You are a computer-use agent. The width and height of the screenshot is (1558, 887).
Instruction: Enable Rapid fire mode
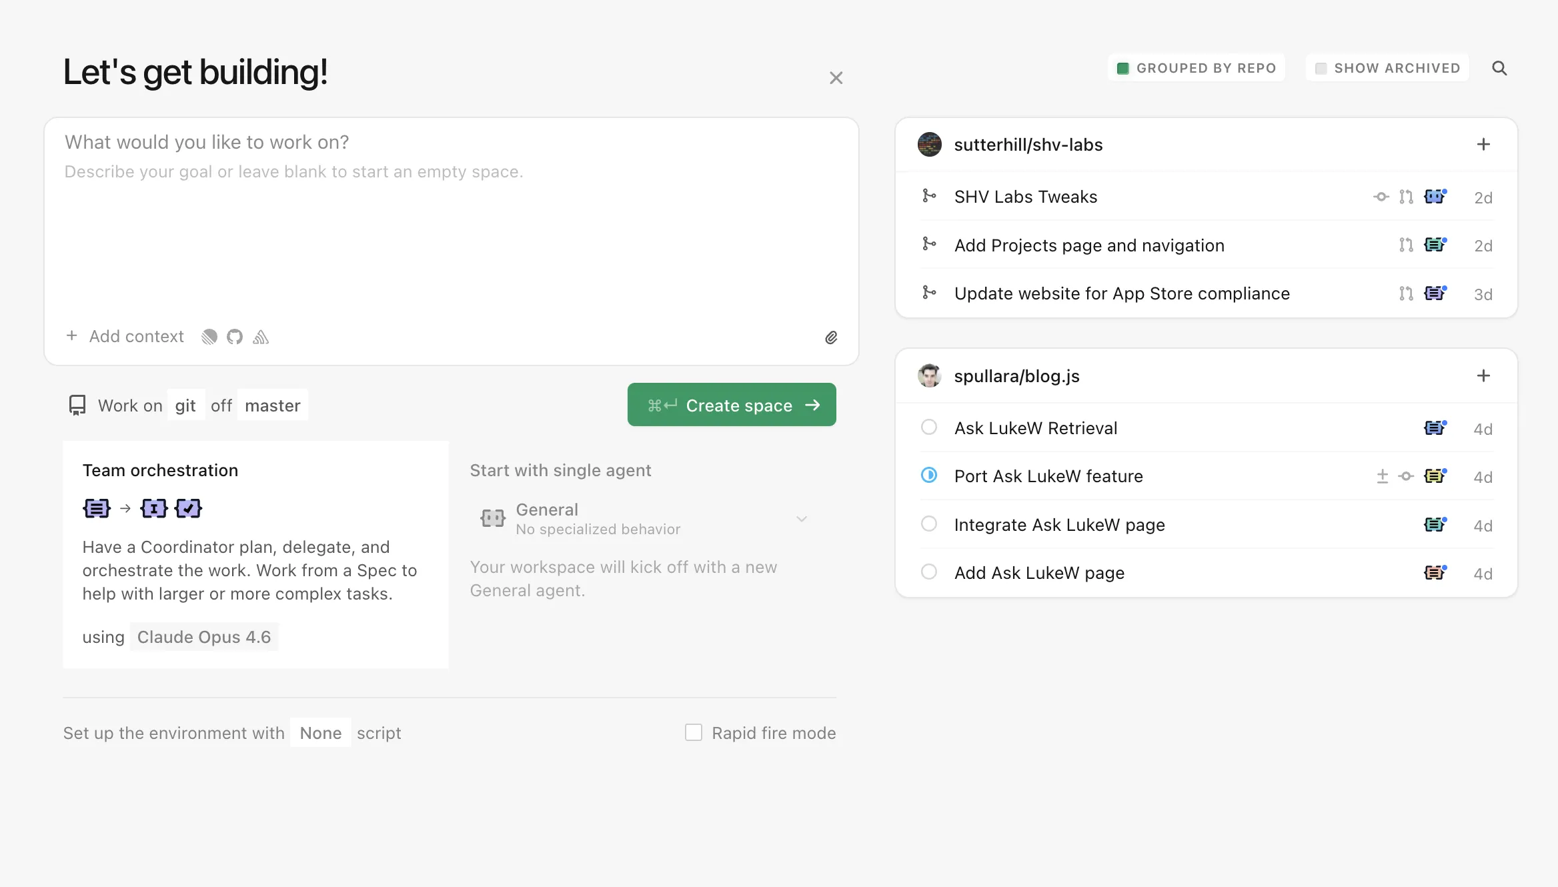pos(694,732)
